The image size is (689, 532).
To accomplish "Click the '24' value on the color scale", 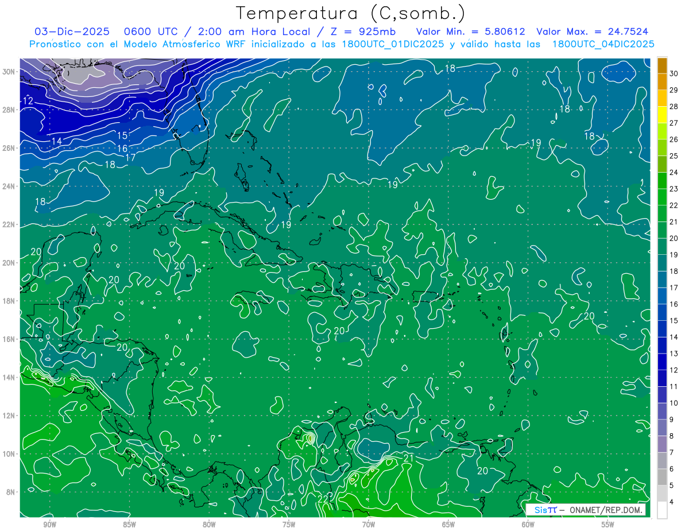I will click(x=673, y=172).
